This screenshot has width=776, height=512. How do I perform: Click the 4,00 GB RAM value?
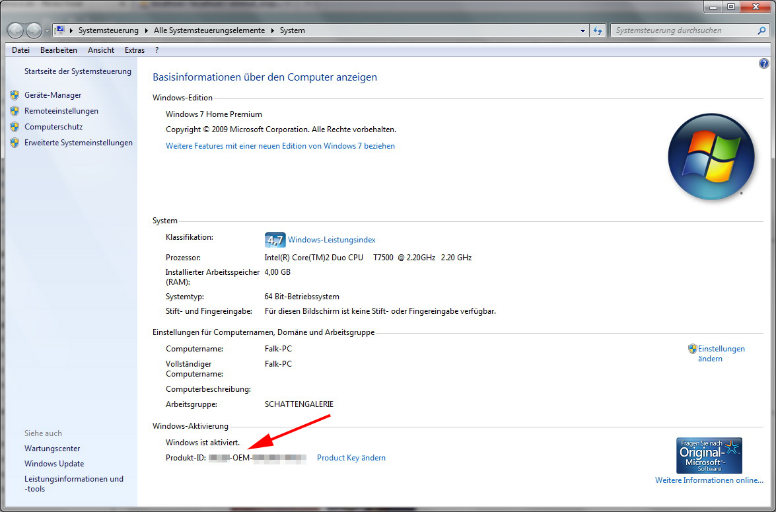277,272
